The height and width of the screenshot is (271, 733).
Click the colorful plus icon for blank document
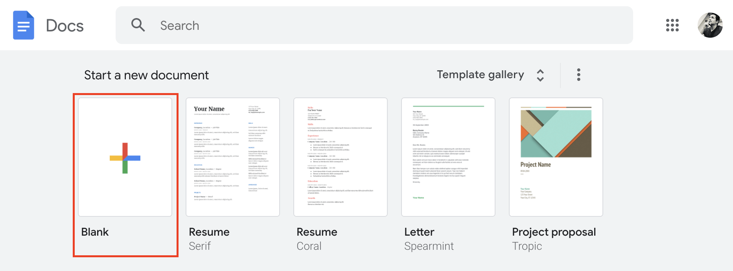(x=125, y=158)
